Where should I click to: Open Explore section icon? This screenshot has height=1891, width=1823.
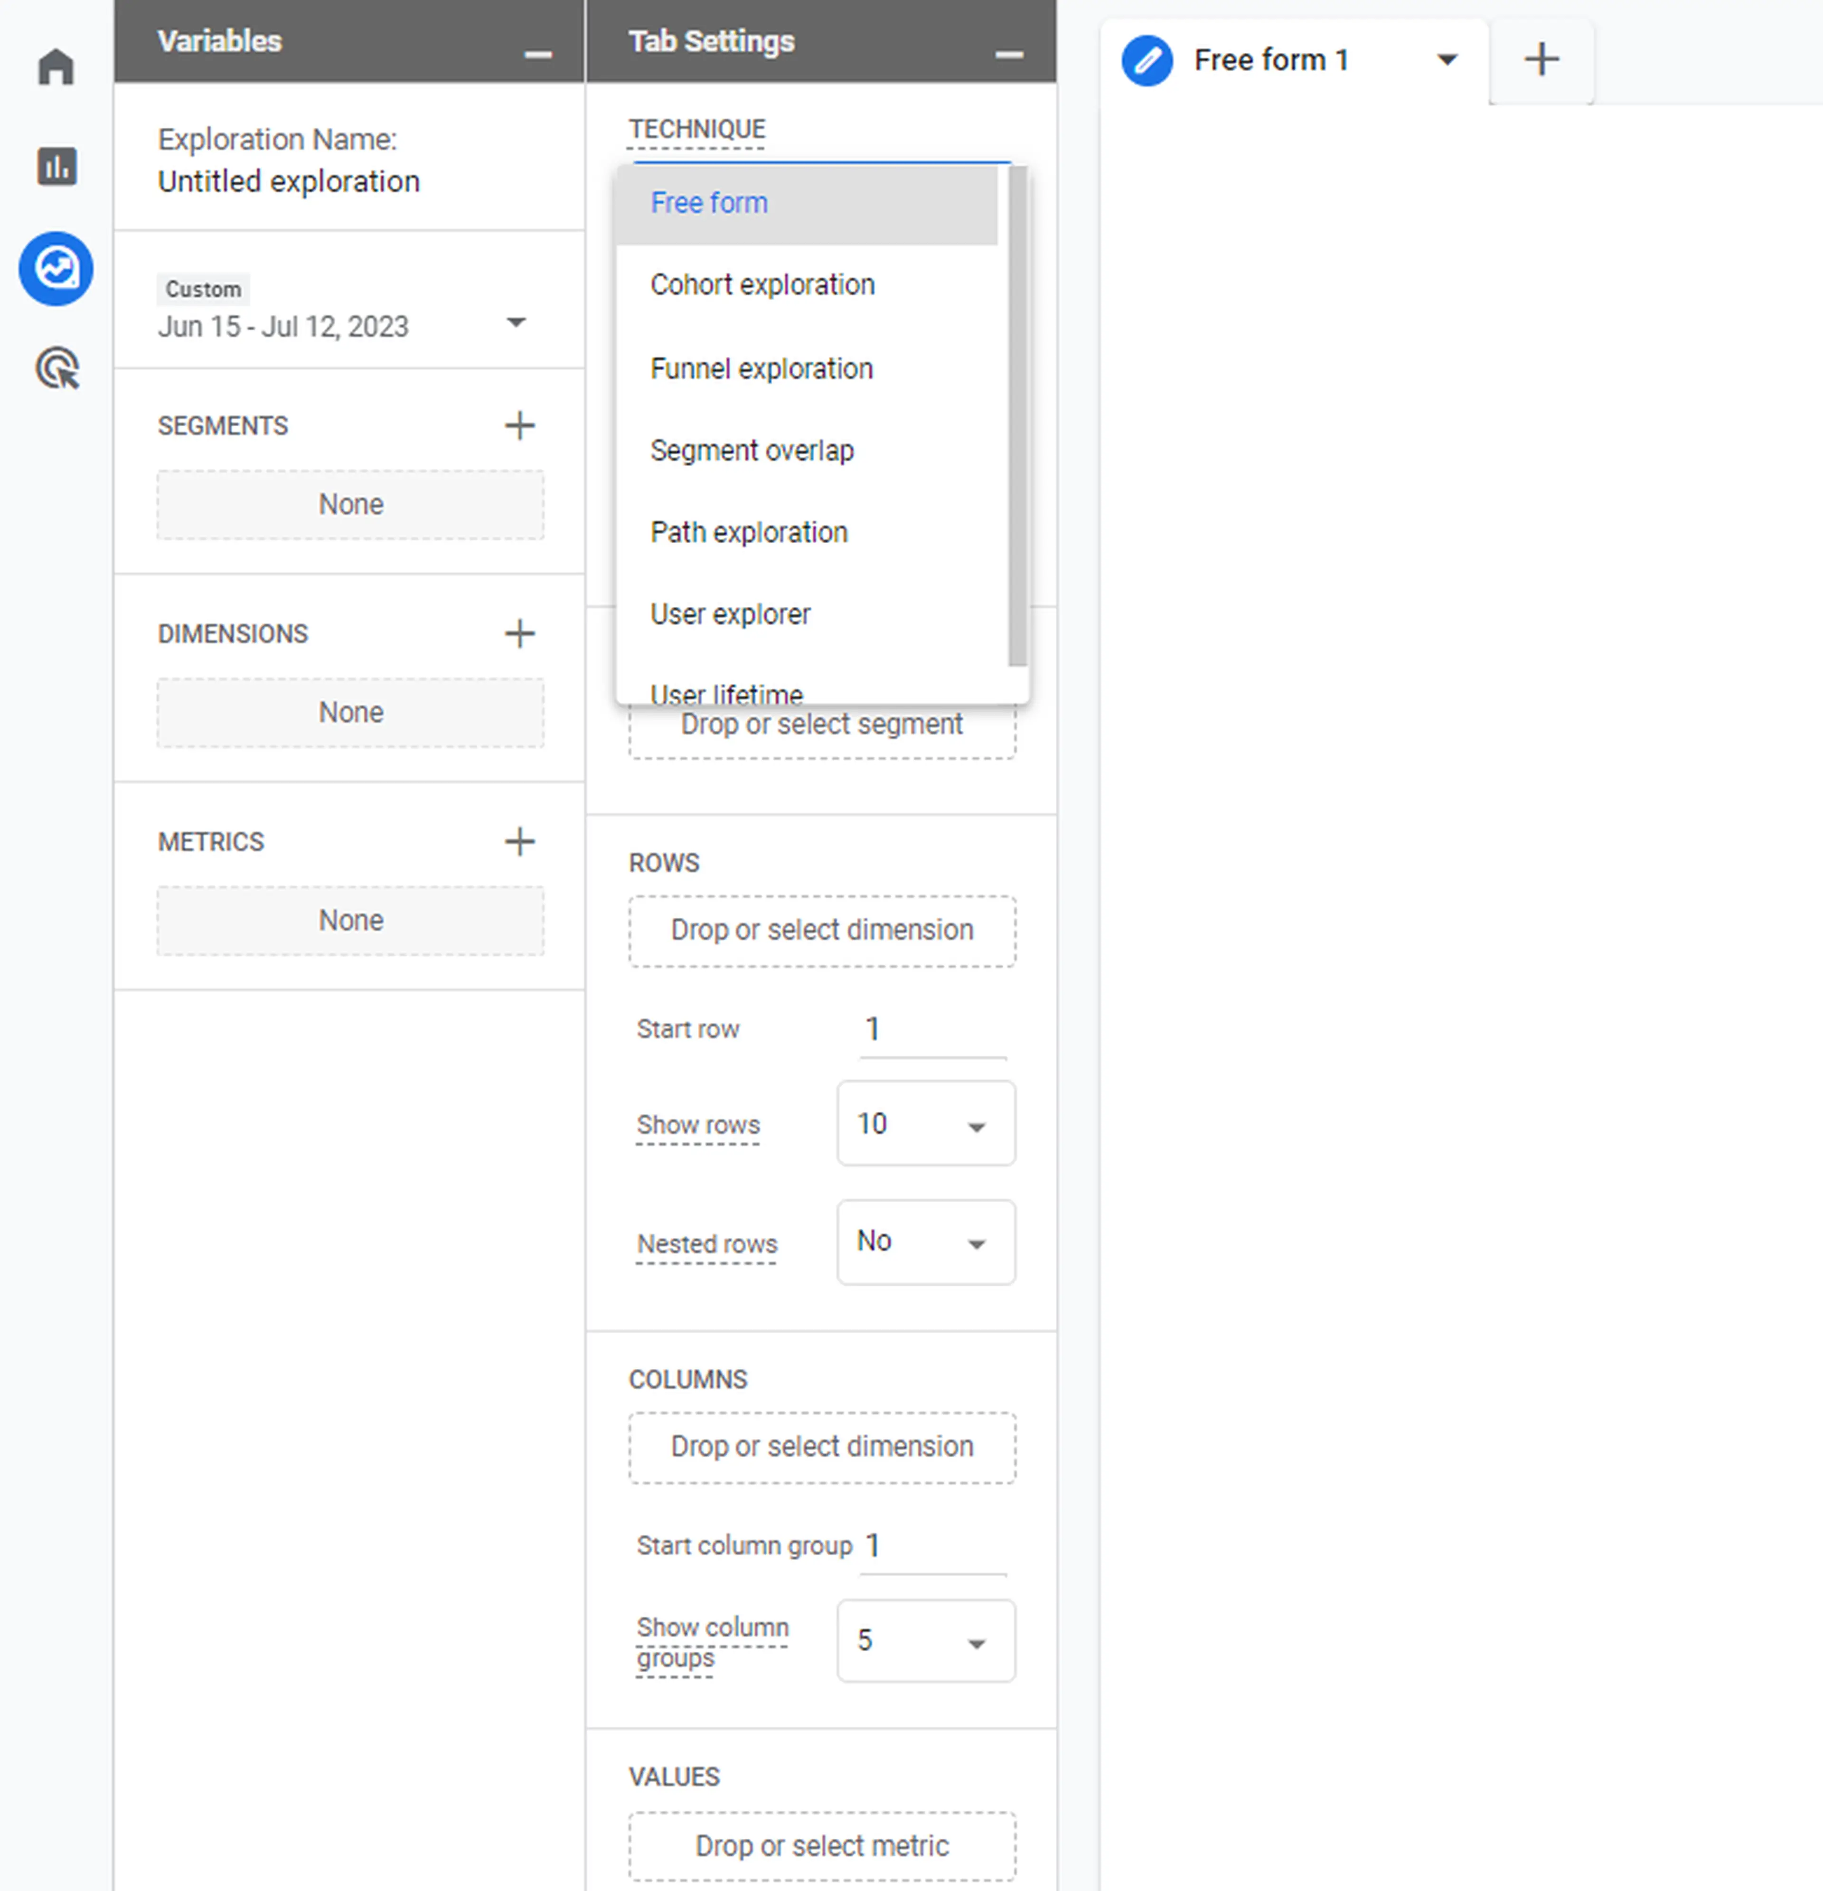tap(56, 269)
